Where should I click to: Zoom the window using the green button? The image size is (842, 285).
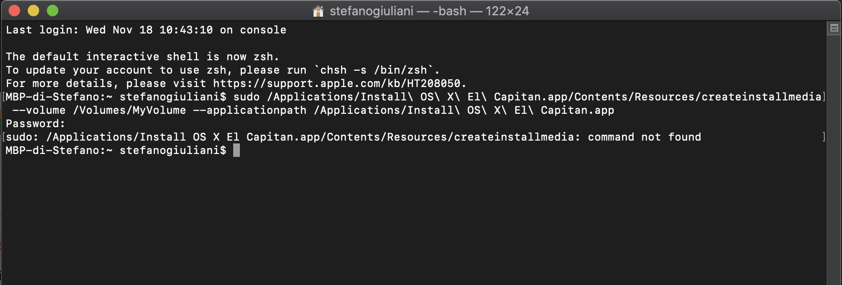tap(53, 11)
